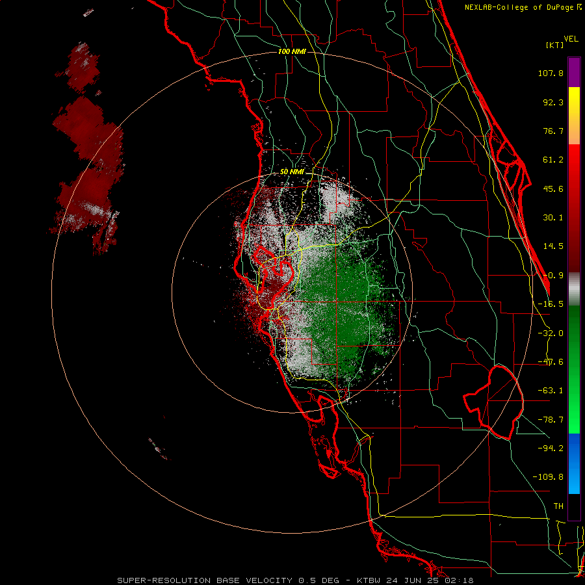Click the 30.1 velocity scale value
This screenshot has width=585, height=585.
[553, 218]
